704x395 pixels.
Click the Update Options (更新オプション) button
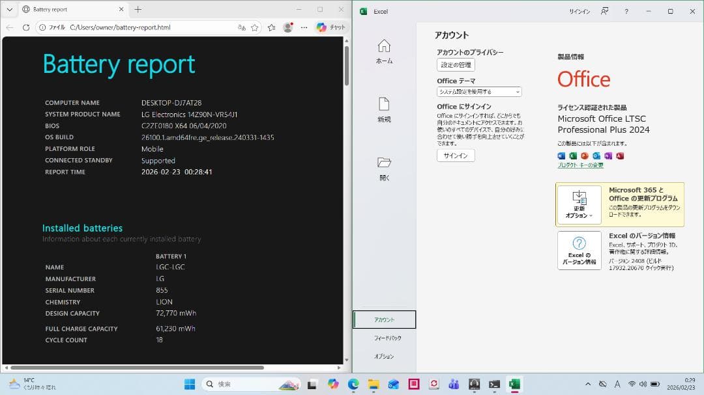(579, 205)
